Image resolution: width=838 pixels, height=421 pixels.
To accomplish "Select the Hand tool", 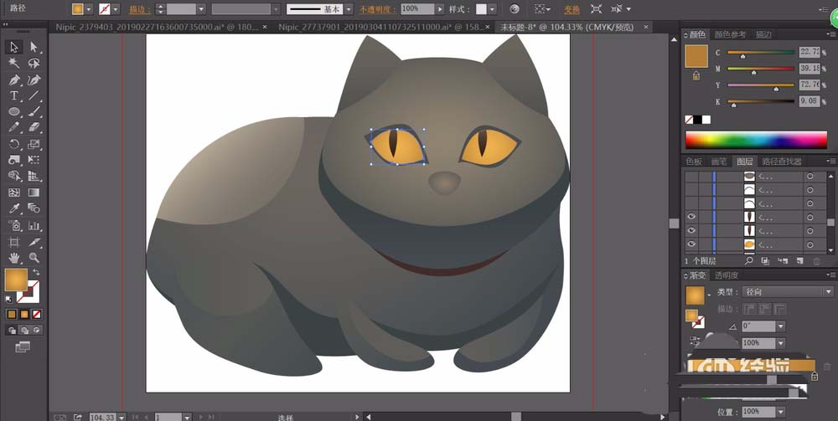I will point(14,259).
